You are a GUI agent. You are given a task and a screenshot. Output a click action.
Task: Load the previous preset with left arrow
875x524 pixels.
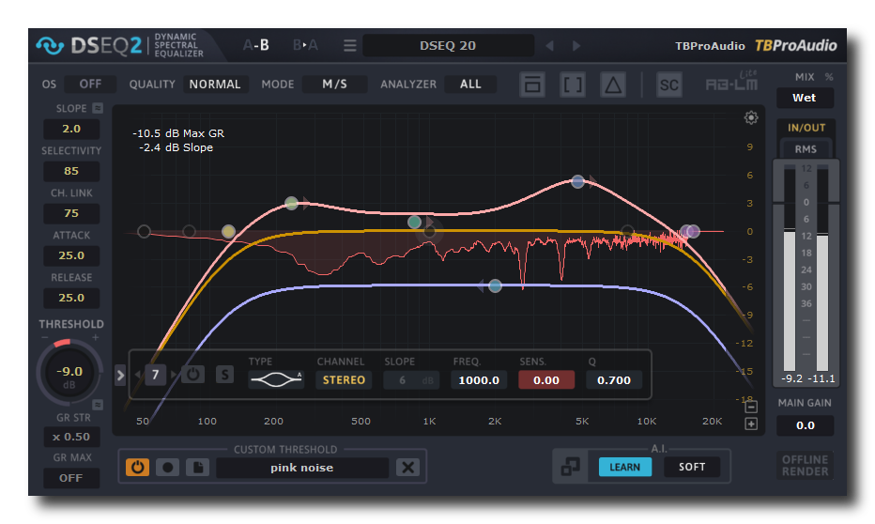point(549,46)
